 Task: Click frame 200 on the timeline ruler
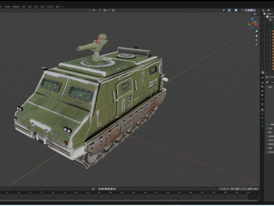coord(191,192)
